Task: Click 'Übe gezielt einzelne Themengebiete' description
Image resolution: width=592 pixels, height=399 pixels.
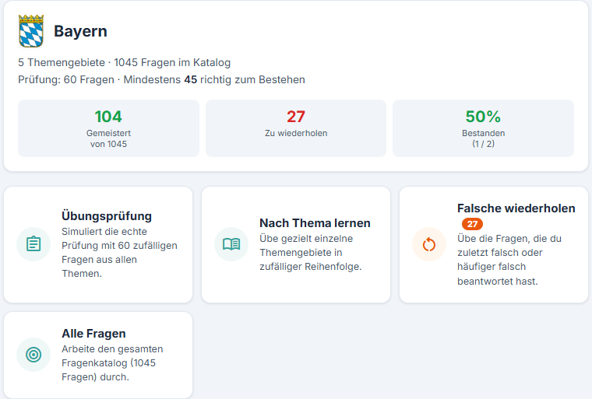Action: [311, 253]
